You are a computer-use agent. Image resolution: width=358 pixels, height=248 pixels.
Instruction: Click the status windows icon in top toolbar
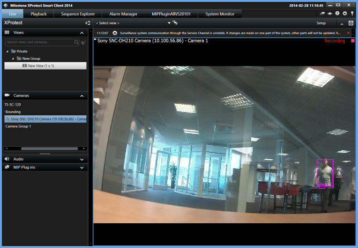click(x=322, y=14)
